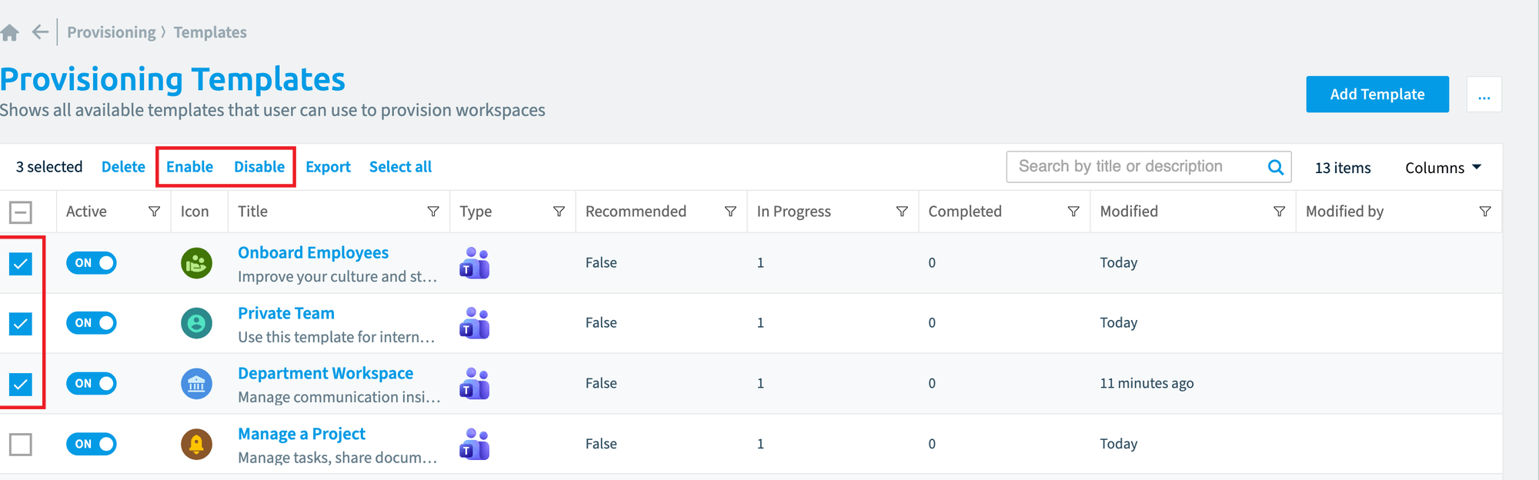Click Teams type icon for Manage a Project
Viewport: 1539px width, 480px height.
point(475,444)
